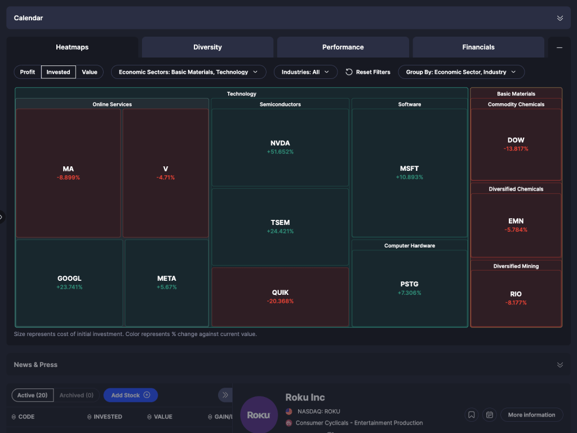Collapse the heatmap panel with minus button
This screenshot has width=577, height=433.
tap(560, 47)
